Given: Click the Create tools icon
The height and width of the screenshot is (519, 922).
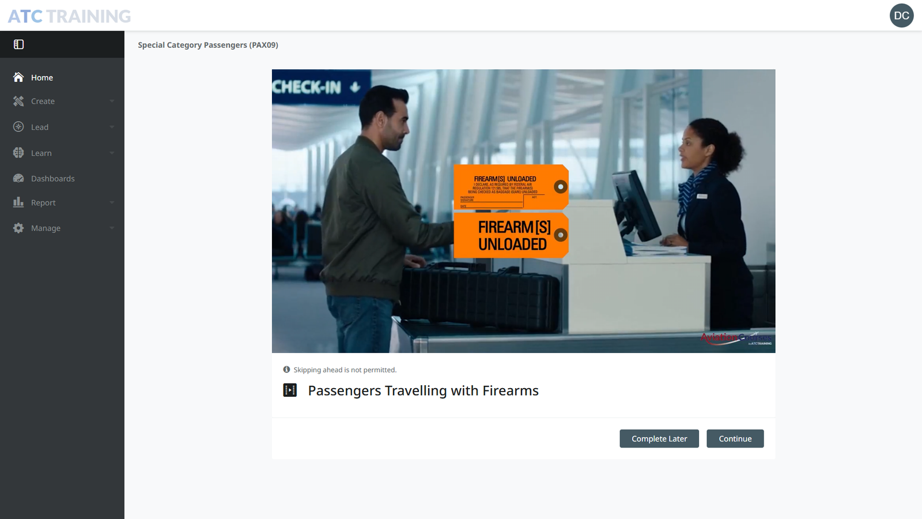Looking at the screenshot, I should (18, 101).
